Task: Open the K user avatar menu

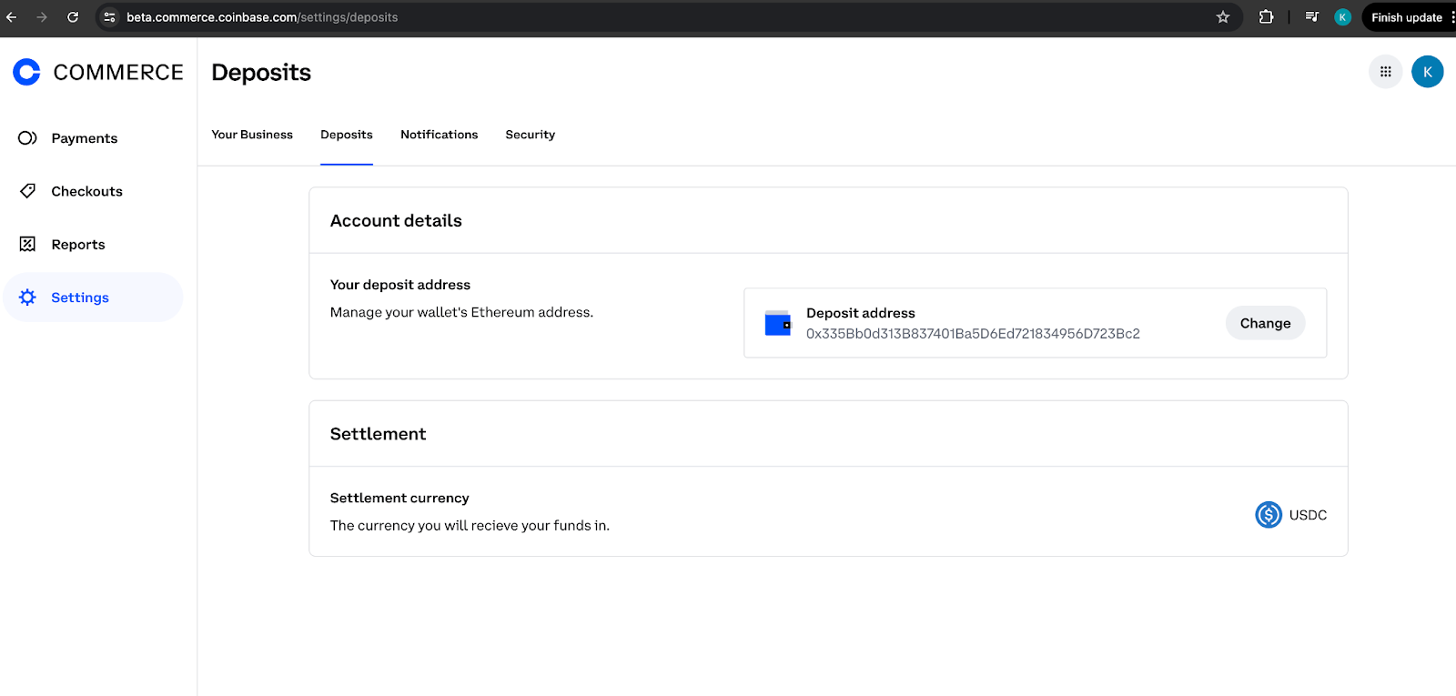Action: pyautogui.click(x=1427, y=72)
